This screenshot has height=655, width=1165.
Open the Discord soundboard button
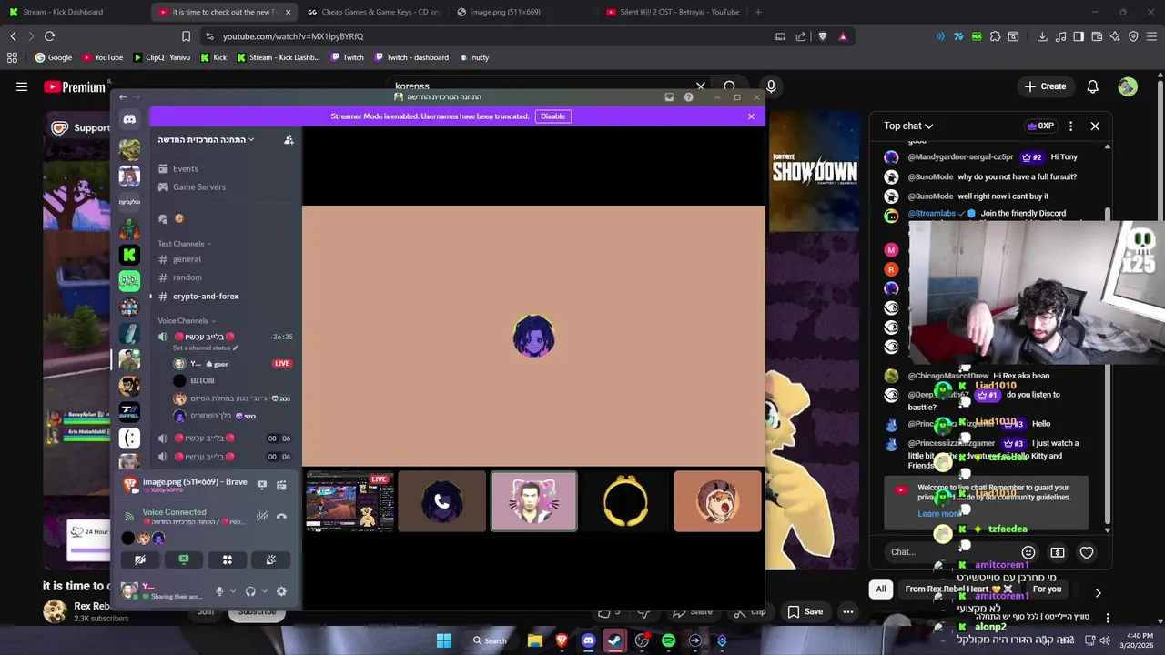tap(271, 559)
